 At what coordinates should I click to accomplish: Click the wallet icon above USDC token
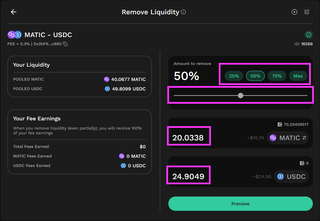point(302,163)
